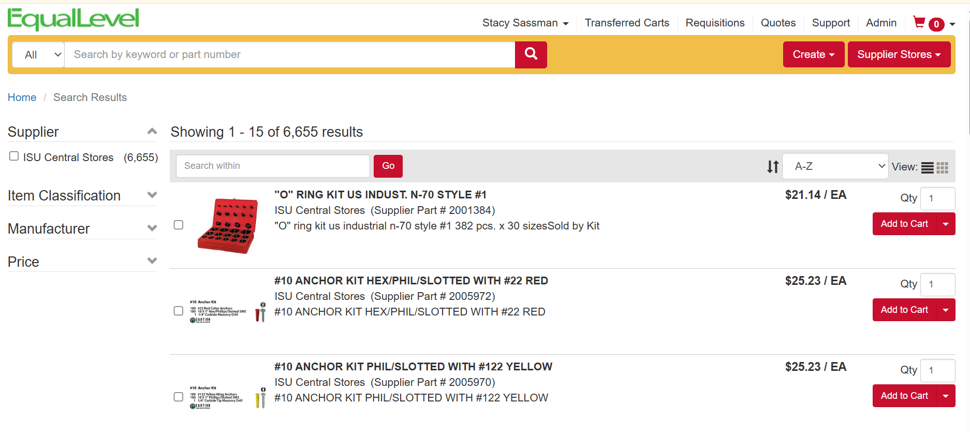
Task: Click the magnifying glass search button
Action: [x=531, y=54]
